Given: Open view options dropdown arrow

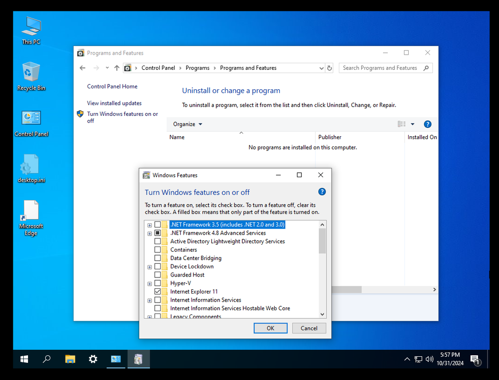Looking at the screenshot, I should (413, 124).
